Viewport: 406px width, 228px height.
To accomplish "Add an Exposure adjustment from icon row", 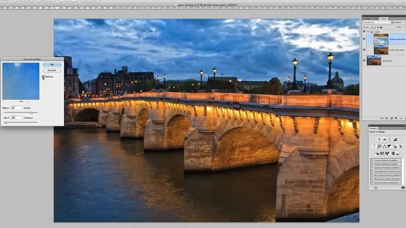I will [x=395, y=139].
